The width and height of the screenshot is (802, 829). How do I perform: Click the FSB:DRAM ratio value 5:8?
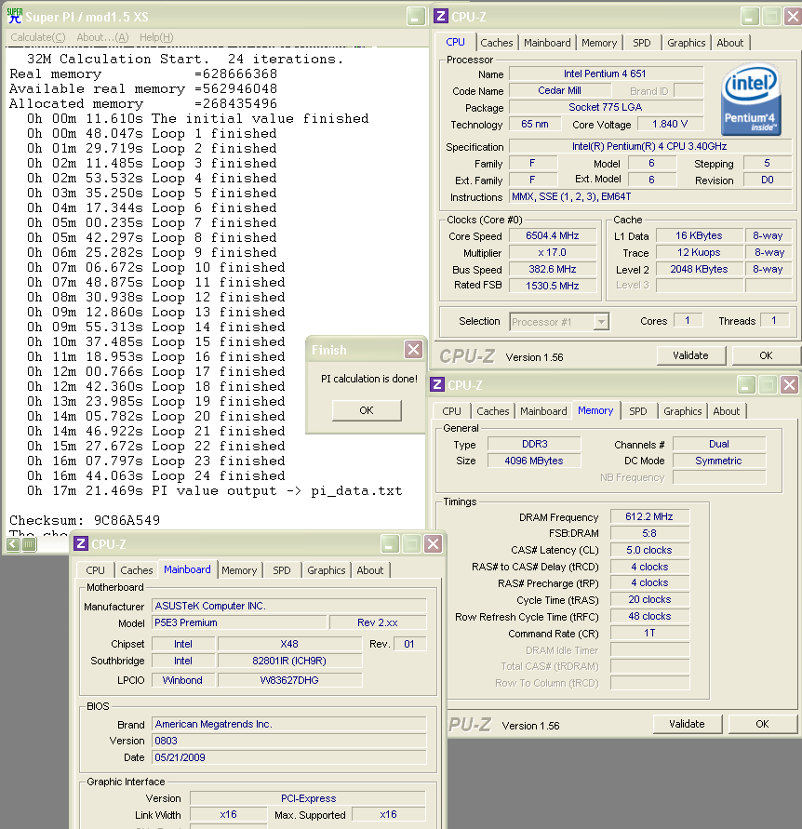(649, 533)
